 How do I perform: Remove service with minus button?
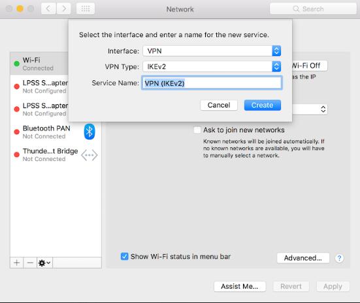(x=30, y=263)
